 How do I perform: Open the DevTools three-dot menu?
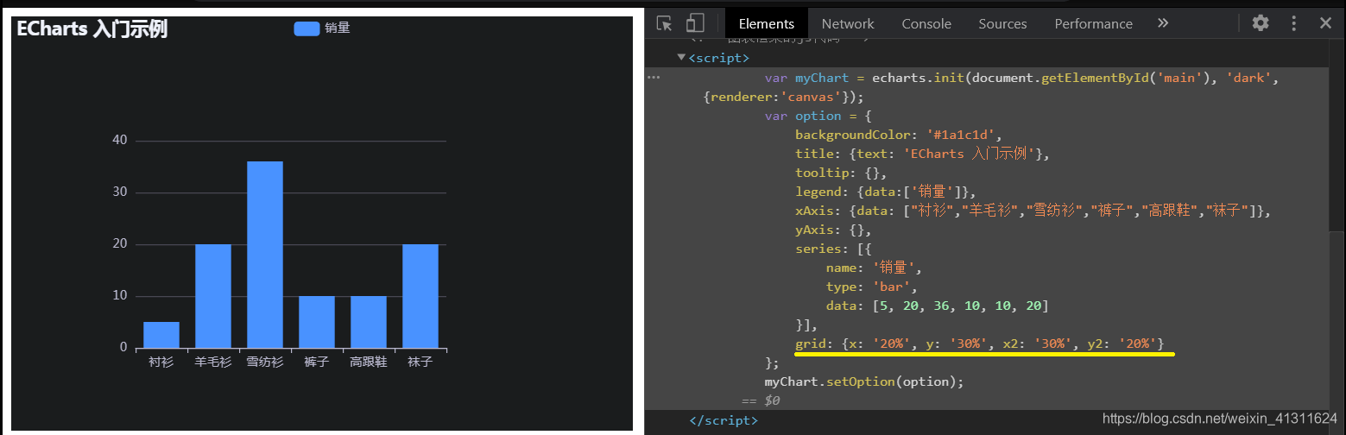tap(1293, 23)
